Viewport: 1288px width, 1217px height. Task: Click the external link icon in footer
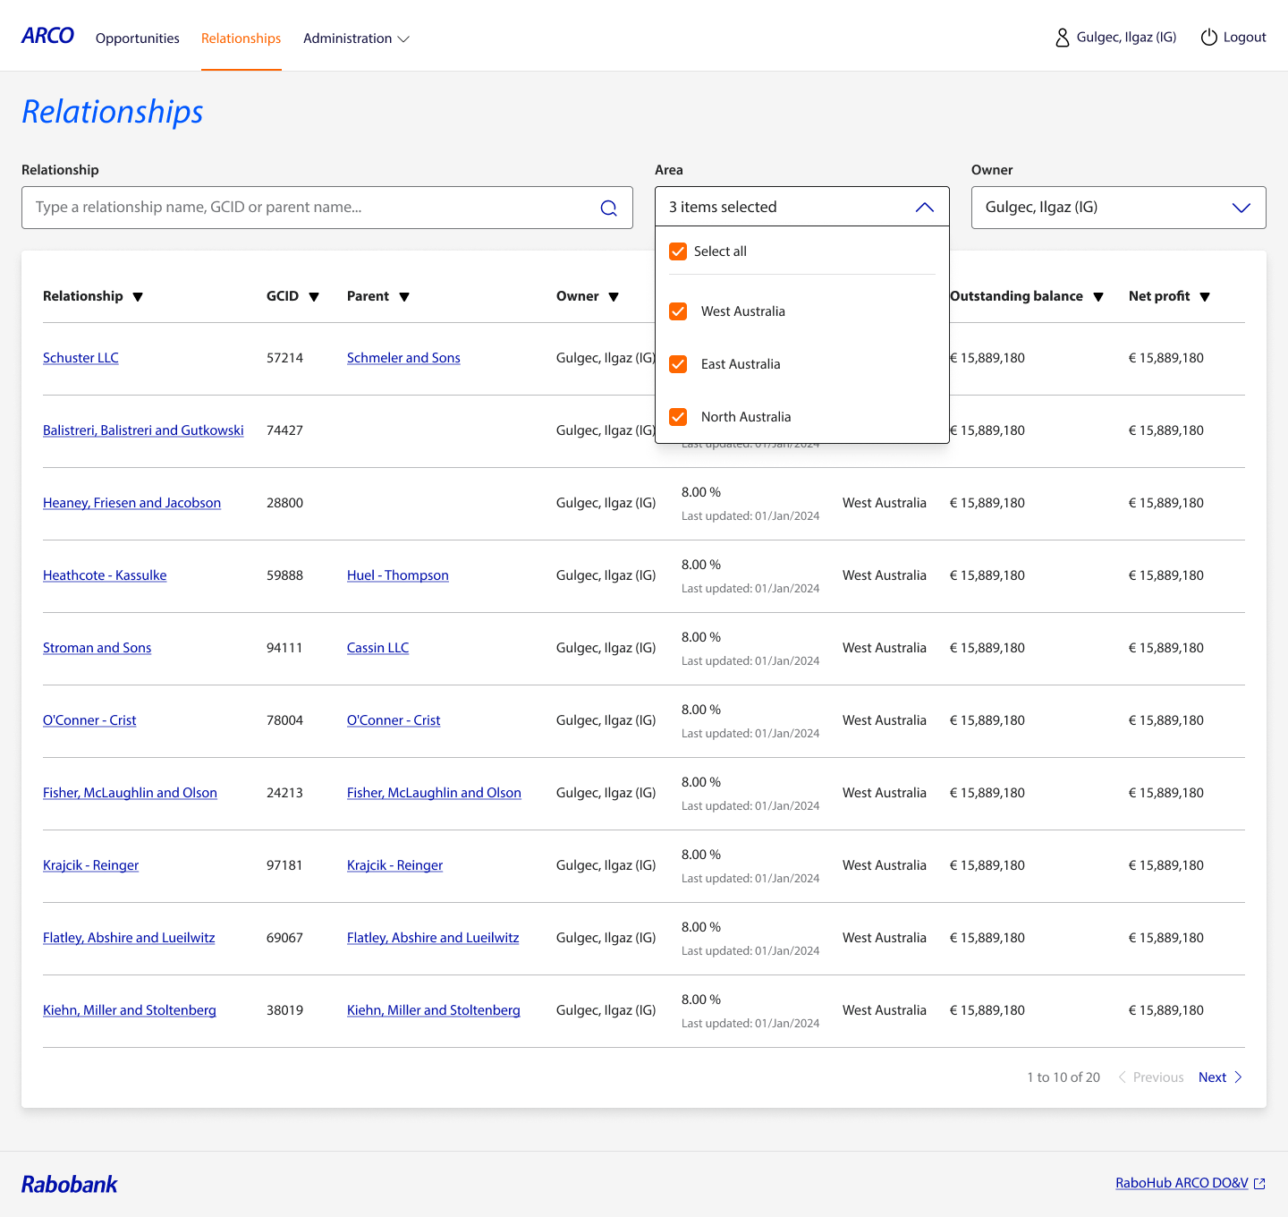pyautogui.click(x=1259, y=1184)
